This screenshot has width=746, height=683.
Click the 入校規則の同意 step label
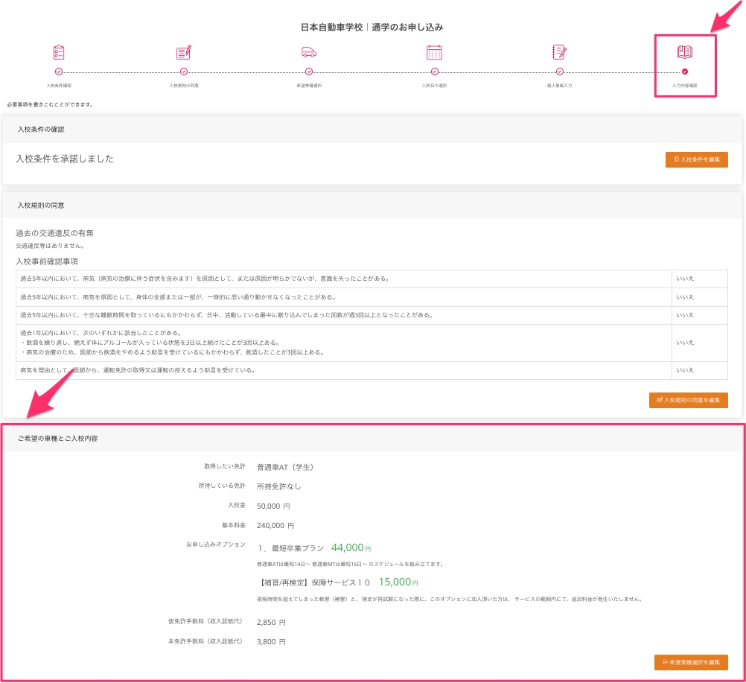(184, 86)
